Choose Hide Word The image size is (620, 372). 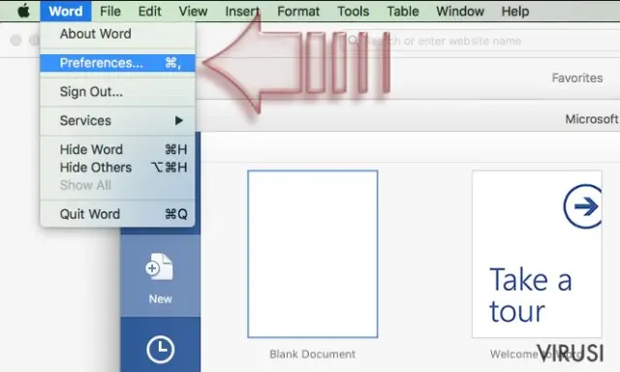pos(117,149)
